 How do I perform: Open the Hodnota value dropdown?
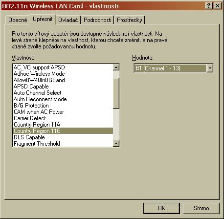pyautogui.click(x=210, y=68)
